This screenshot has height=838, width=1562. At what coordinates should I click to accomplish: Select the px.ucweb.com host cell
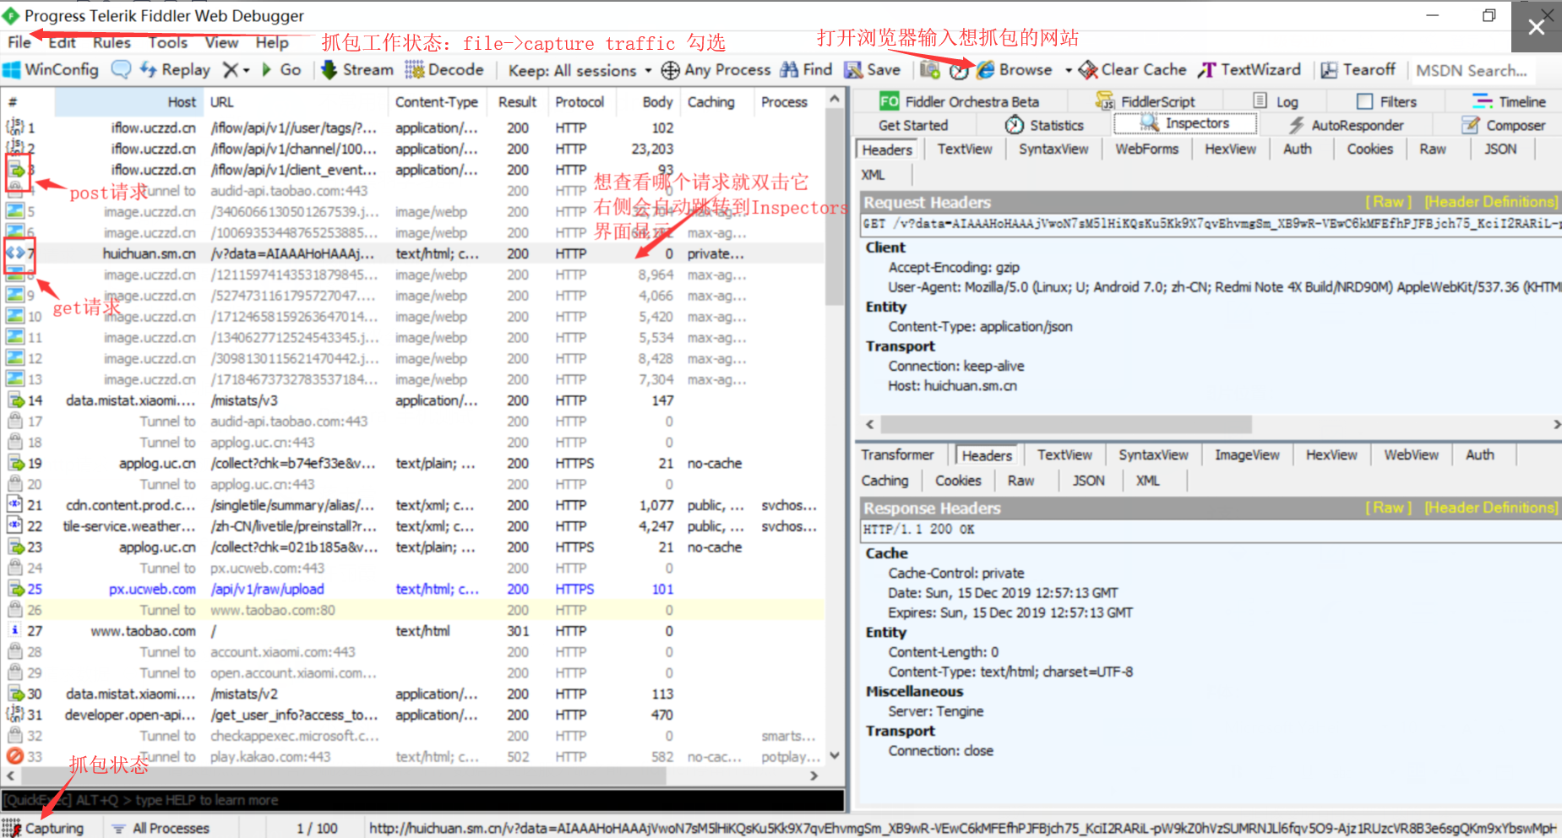pos(152,589)
